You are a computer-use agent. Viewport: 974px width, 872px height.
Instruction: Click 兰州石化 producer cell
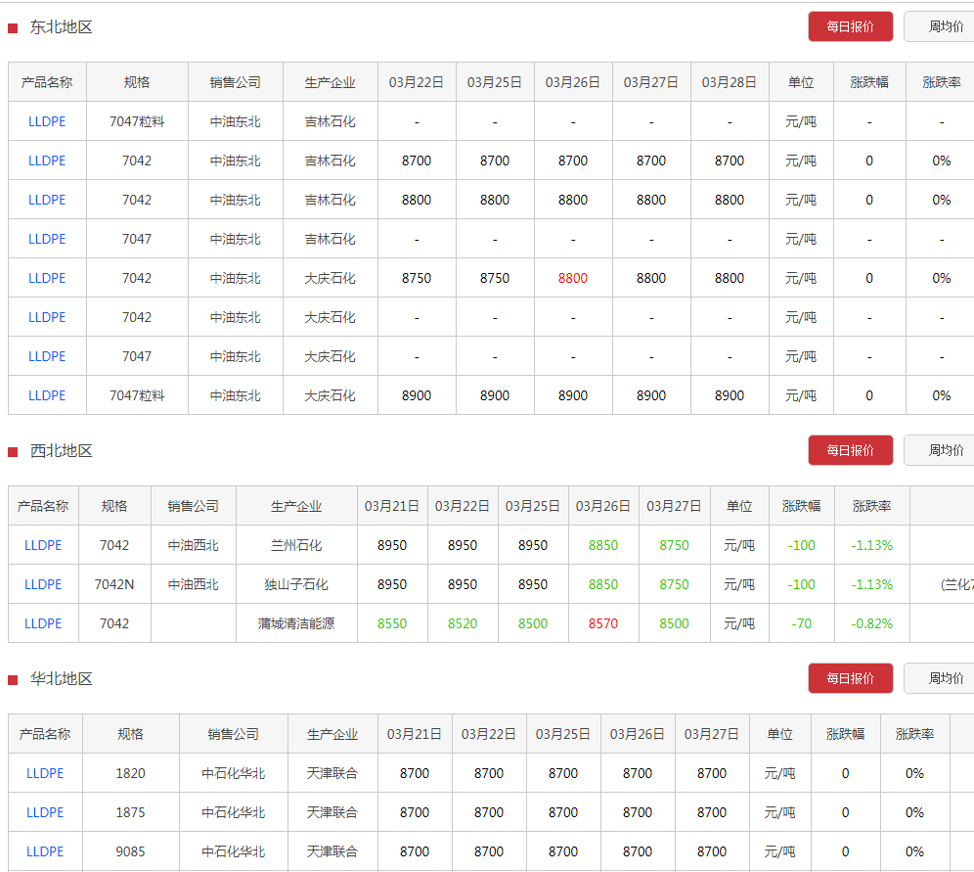click(296, 546)
